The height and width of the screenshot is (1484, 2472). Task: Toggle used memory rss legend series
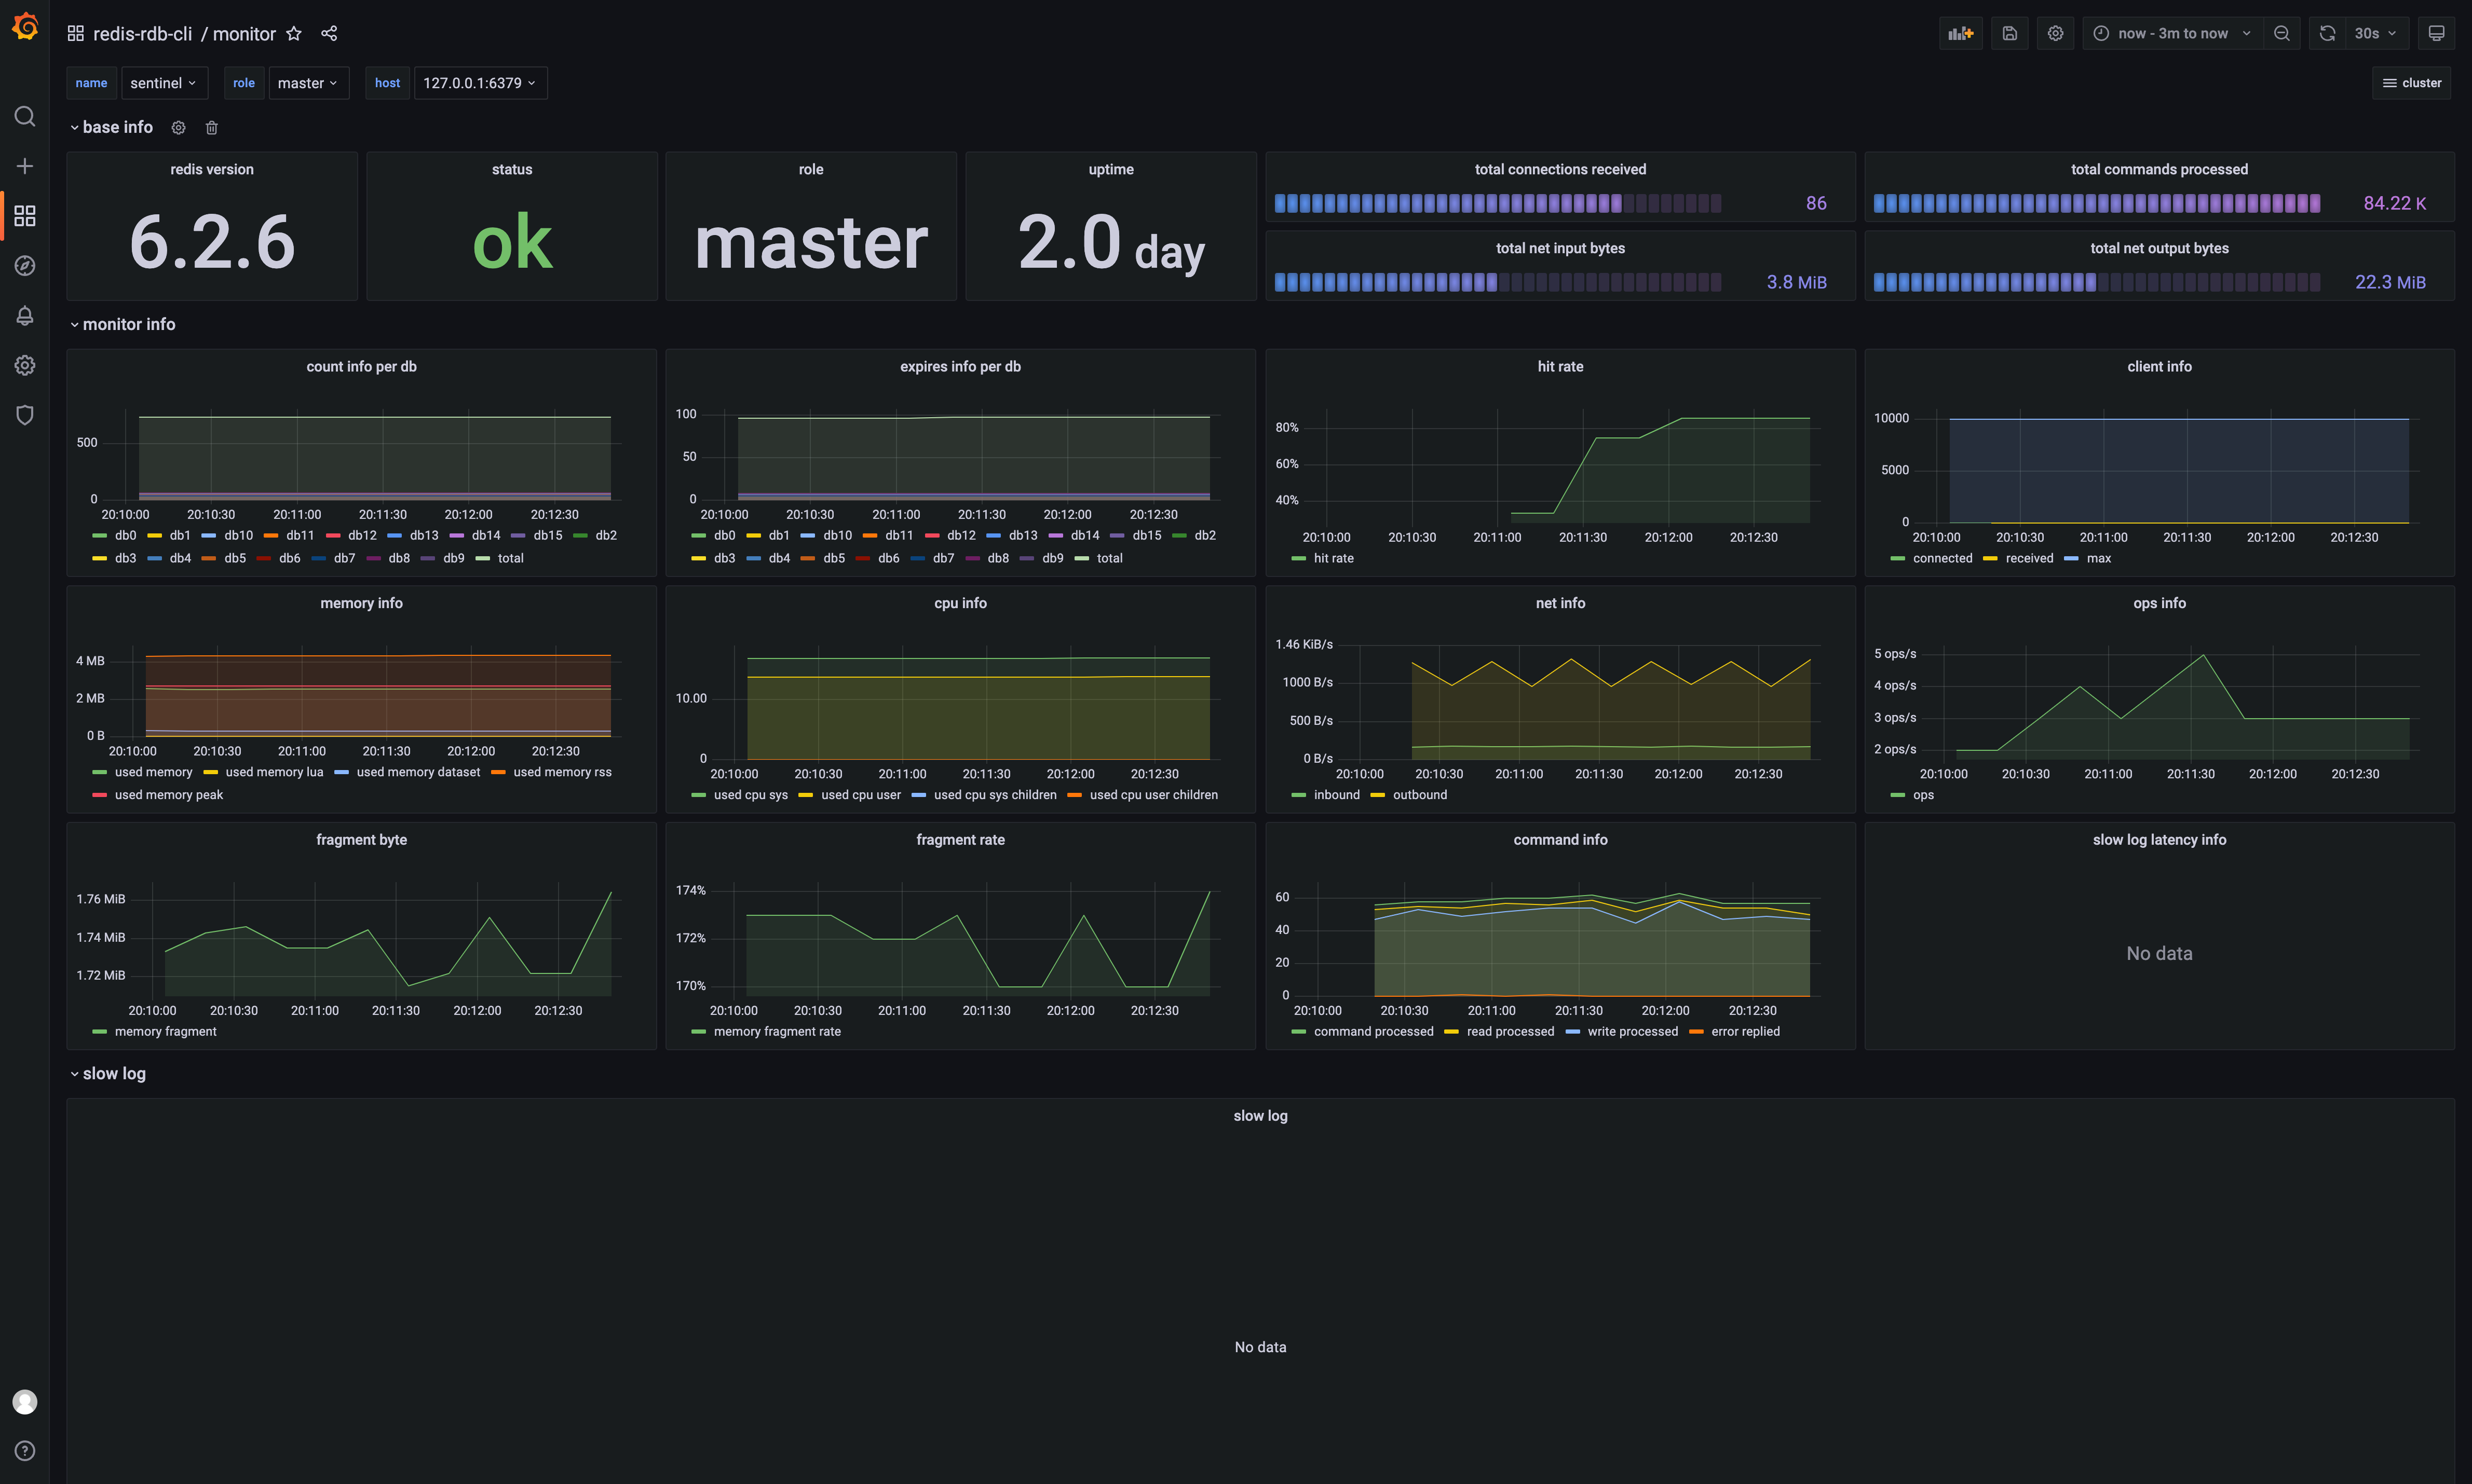click(561, 772)
